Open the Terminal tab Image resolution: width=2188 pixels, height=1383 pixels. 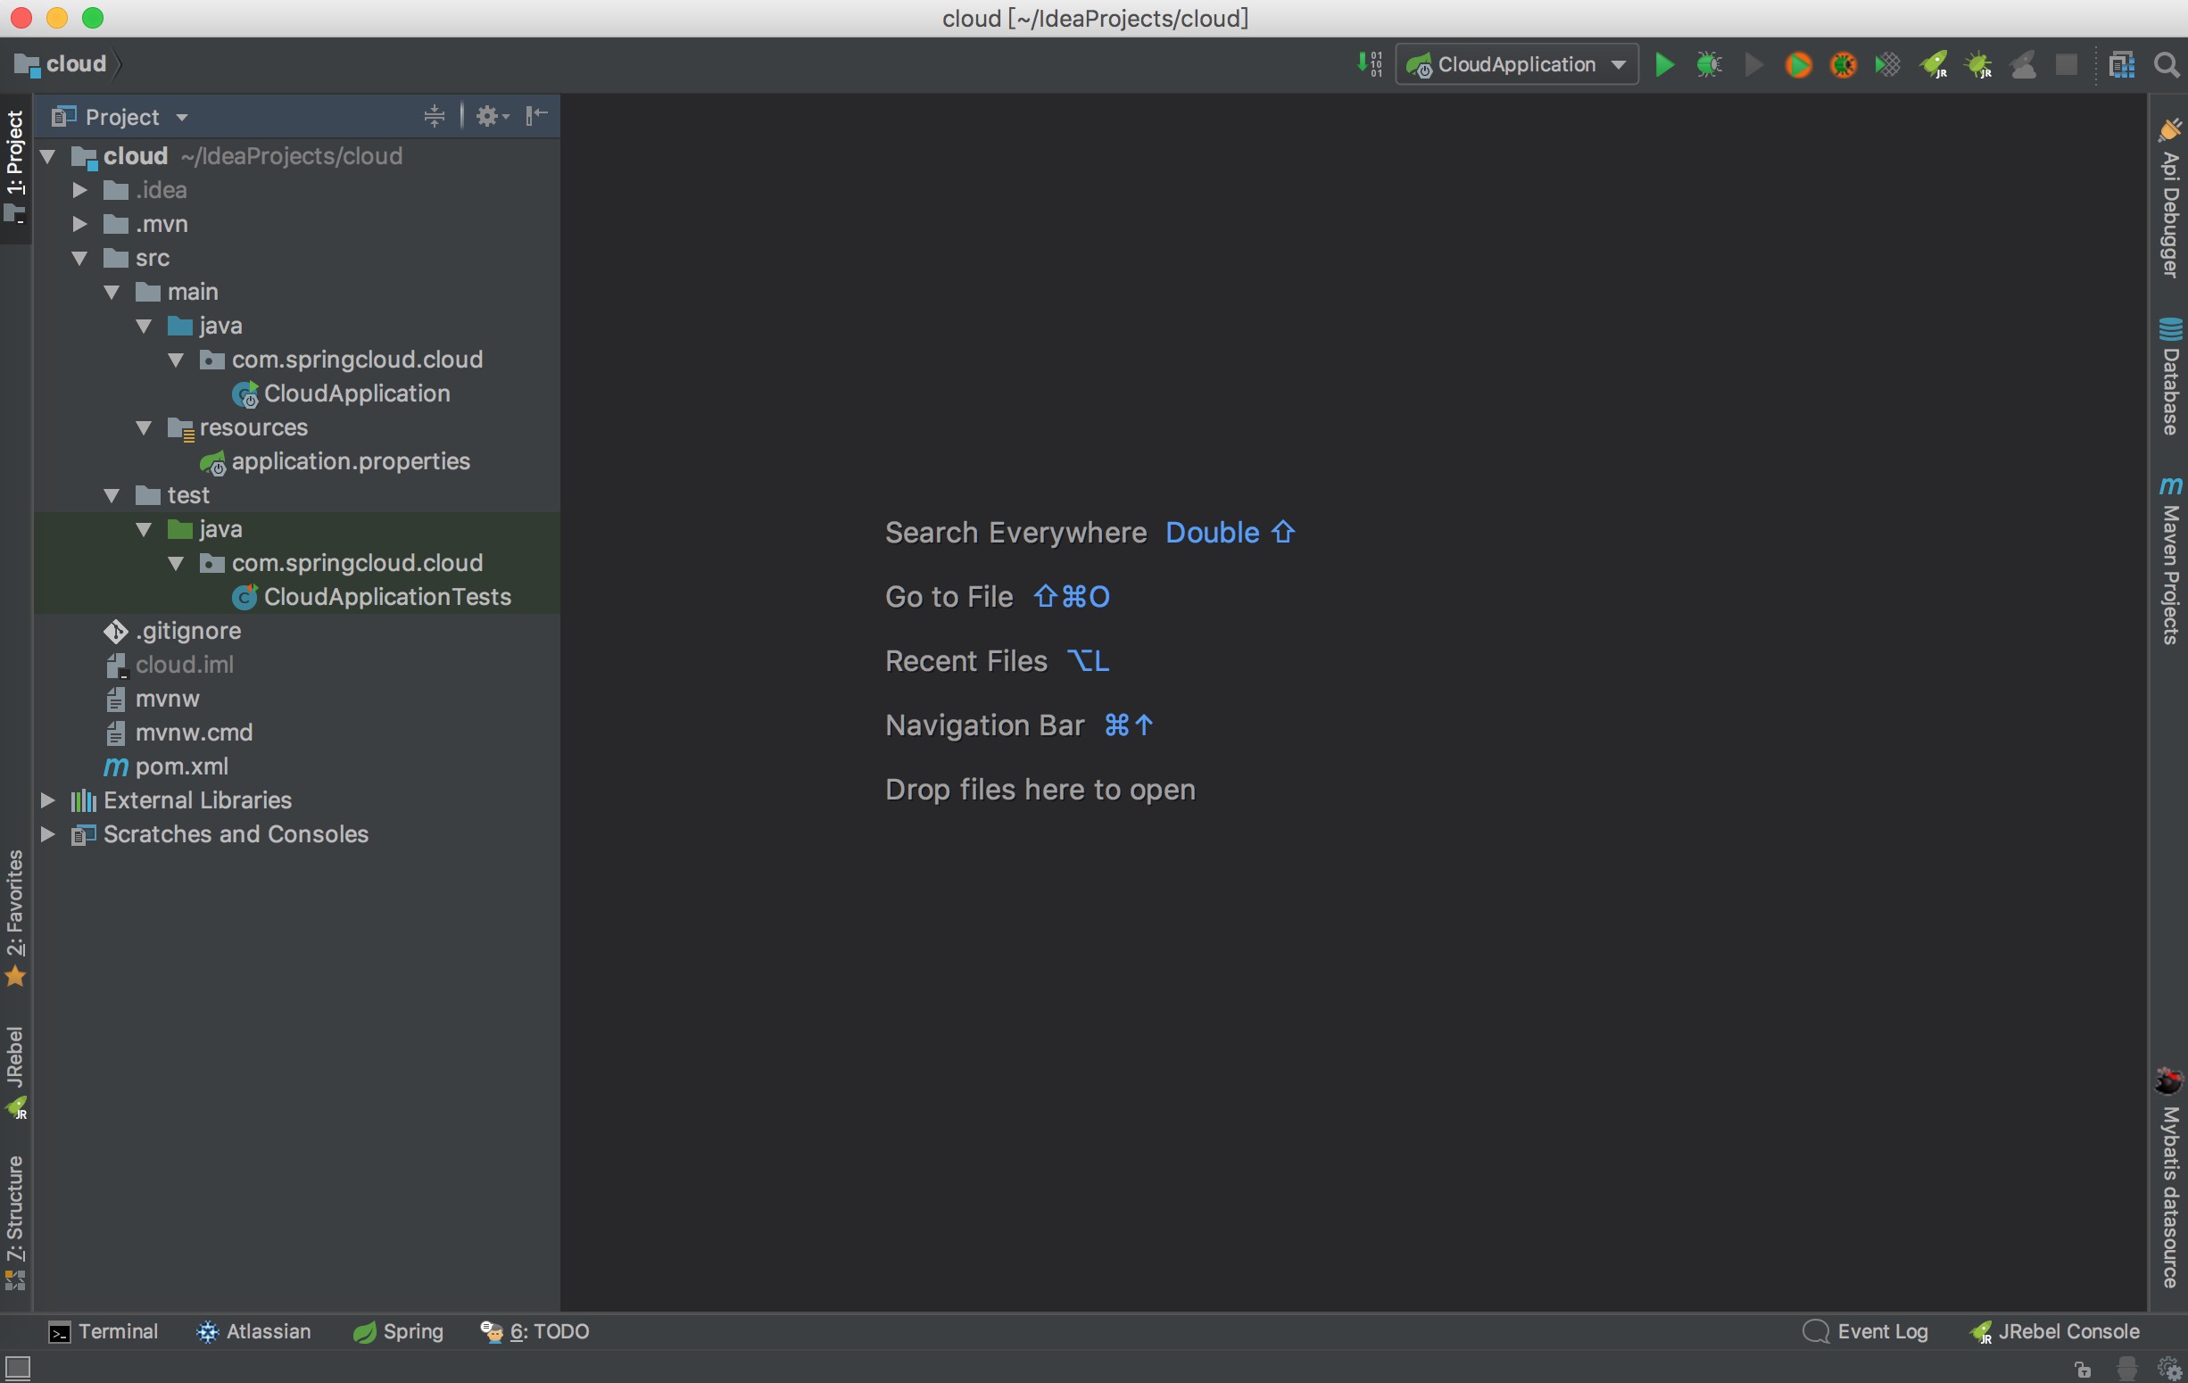[103, 1331]
